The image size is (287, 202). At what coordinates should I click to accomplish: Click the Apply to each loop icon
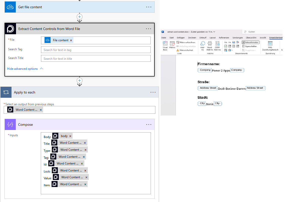point(6,92)
